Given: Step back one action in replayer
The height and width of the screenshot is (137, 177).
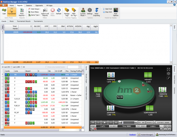Looking at the screenshot, I should tap(98, 122).
